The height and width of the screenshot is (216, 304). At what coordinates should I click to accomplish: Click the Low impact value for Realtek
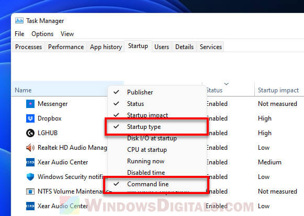pos(264,148)
